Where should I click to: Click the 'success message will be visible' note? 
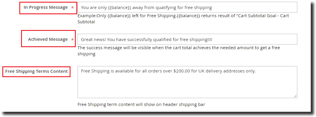coord(123,48)
